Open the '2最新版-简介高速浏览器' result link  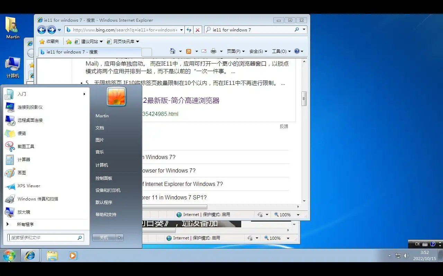coord(181,101)
